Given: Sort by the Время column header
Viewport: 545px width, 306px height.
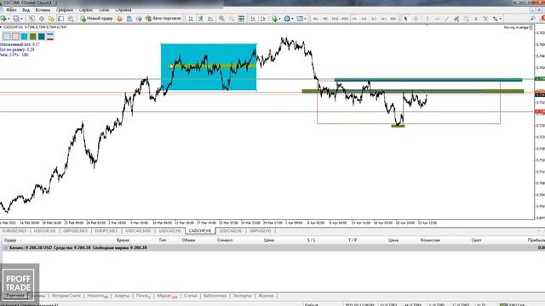Looking at the screenshot, I should click(123, 240).
